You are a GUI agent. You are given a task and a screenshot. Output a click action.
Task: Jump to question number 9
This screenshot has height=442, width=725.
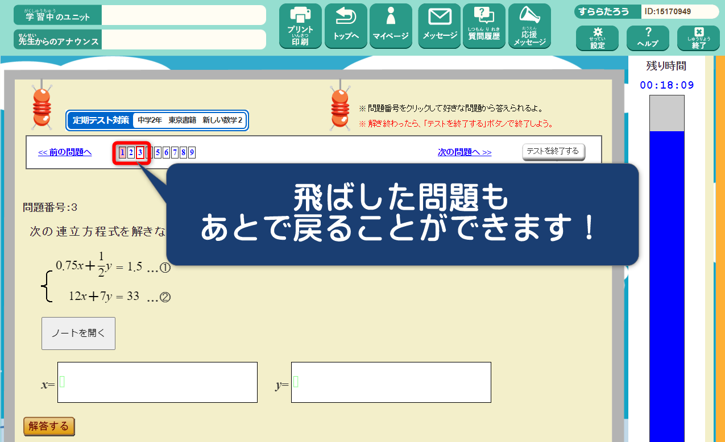pos(192,152)
